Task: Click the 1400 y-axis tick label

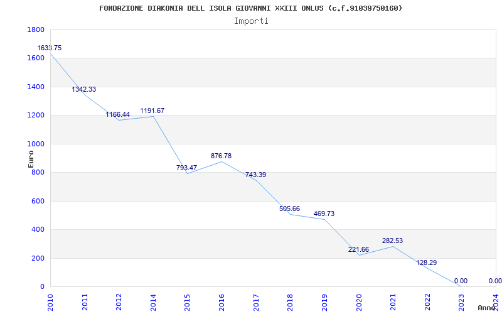Action: coord(36,87)
